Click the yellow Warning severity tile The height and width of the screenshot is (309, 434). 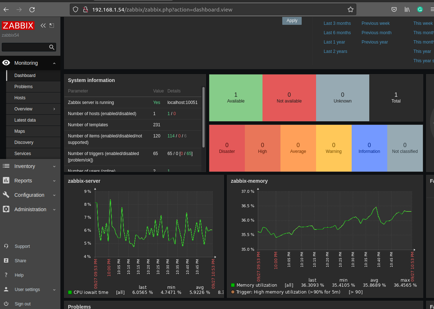click(334, 148)
